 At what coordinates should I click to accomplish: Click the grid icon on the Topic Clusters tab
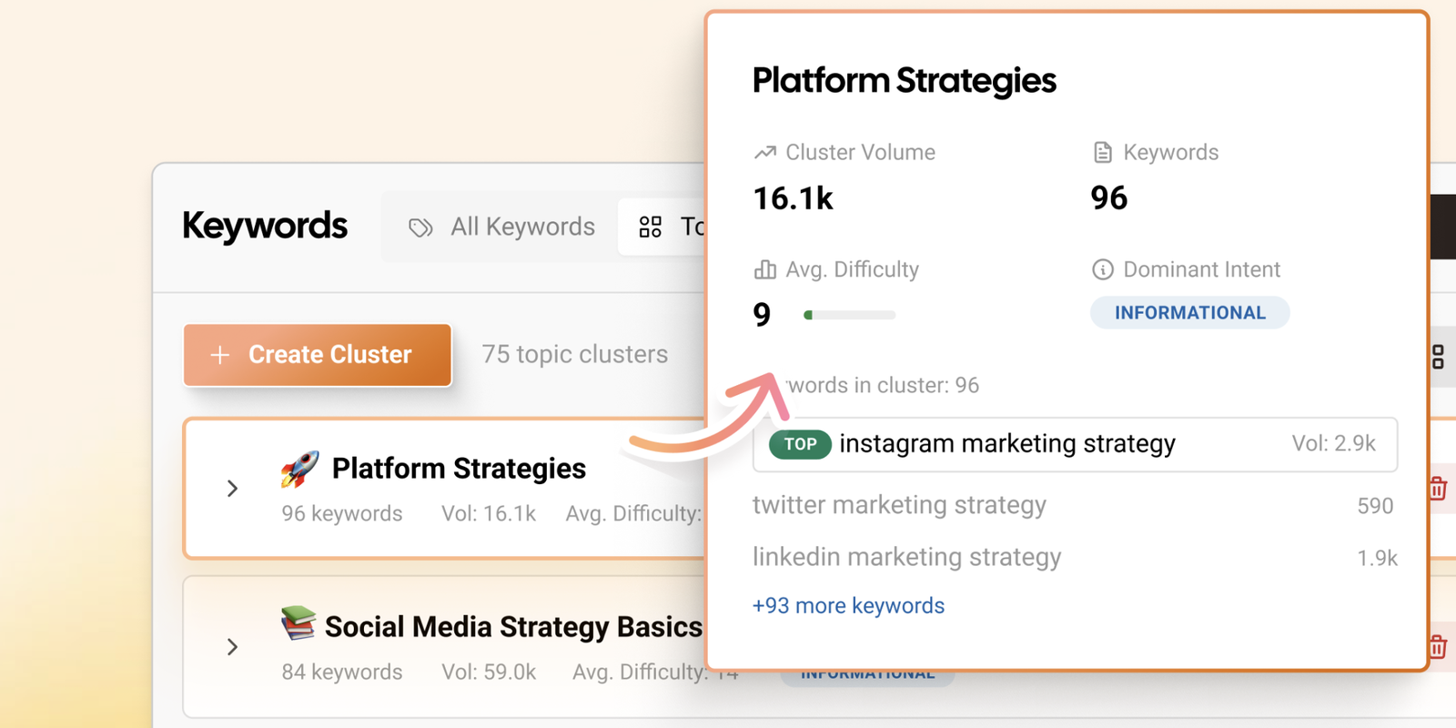coord(650,227)
